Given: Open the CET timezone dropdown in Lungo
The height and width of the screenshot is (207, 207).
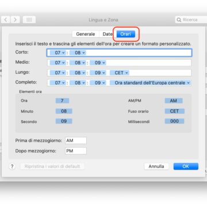Looking at the screenshot, I should [120, 73].
